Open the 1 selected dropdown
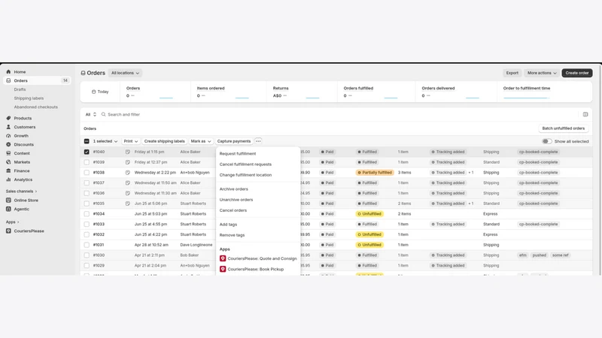Image resolution: width=602 pixels, height=338 pixels. pos(105,141)
